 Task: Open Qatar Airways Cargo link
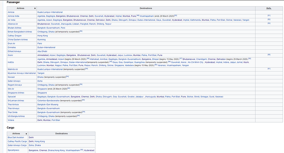pyautogui.click(x=17, y=145)
